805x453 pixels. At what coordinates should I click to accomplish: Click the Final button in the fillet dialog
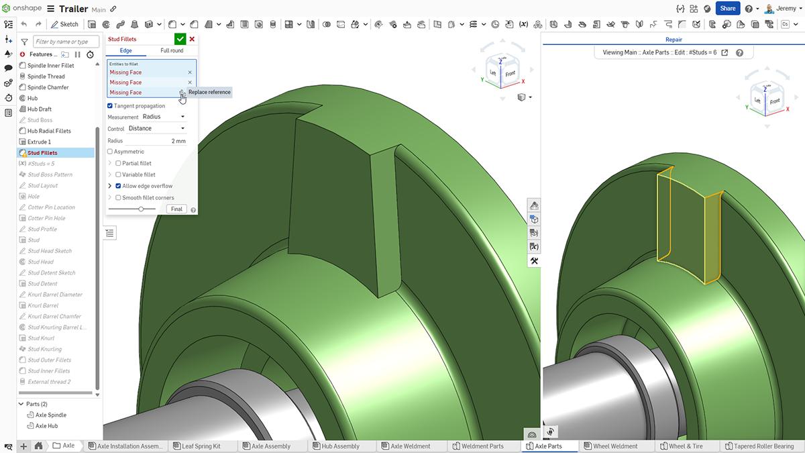pyautogui.click(x=176, y=209)
